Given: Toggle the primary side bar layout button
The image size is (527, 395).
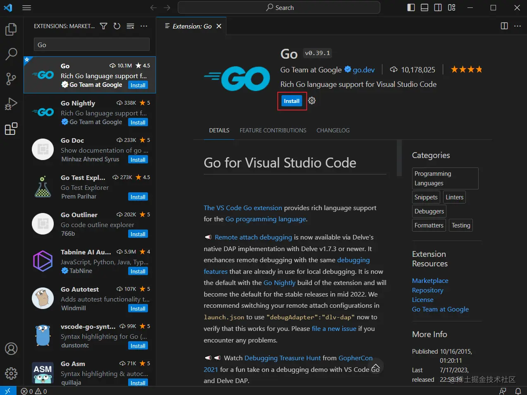Looking at the screenshot, I should click(x=411, y=7).
